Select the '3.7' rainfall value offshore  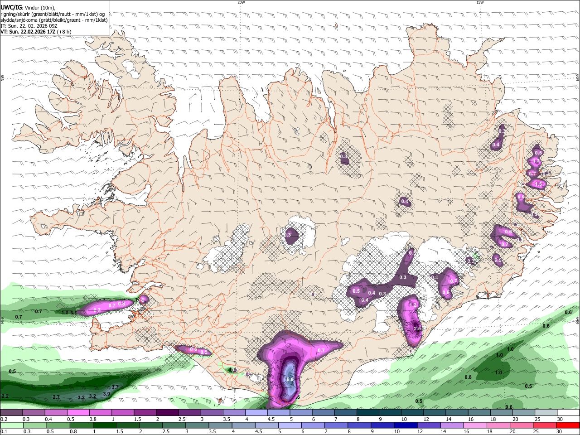[x=115, y=387]
